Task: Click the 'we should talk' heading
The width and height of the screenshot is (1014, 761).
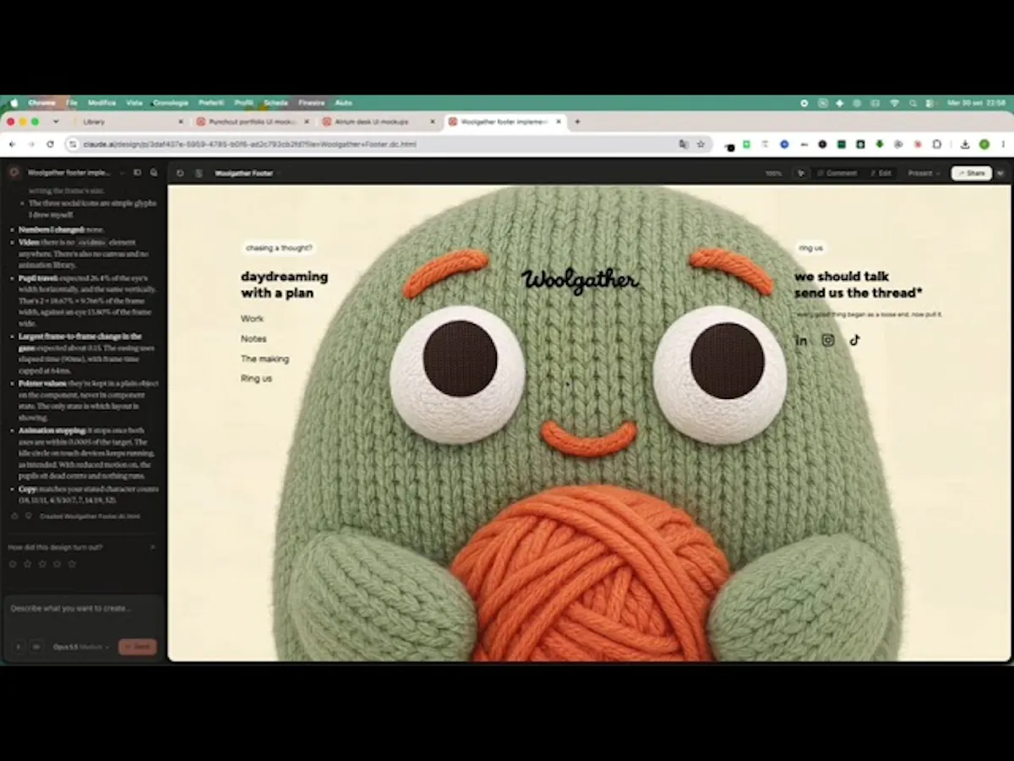Action: point(842,276)
